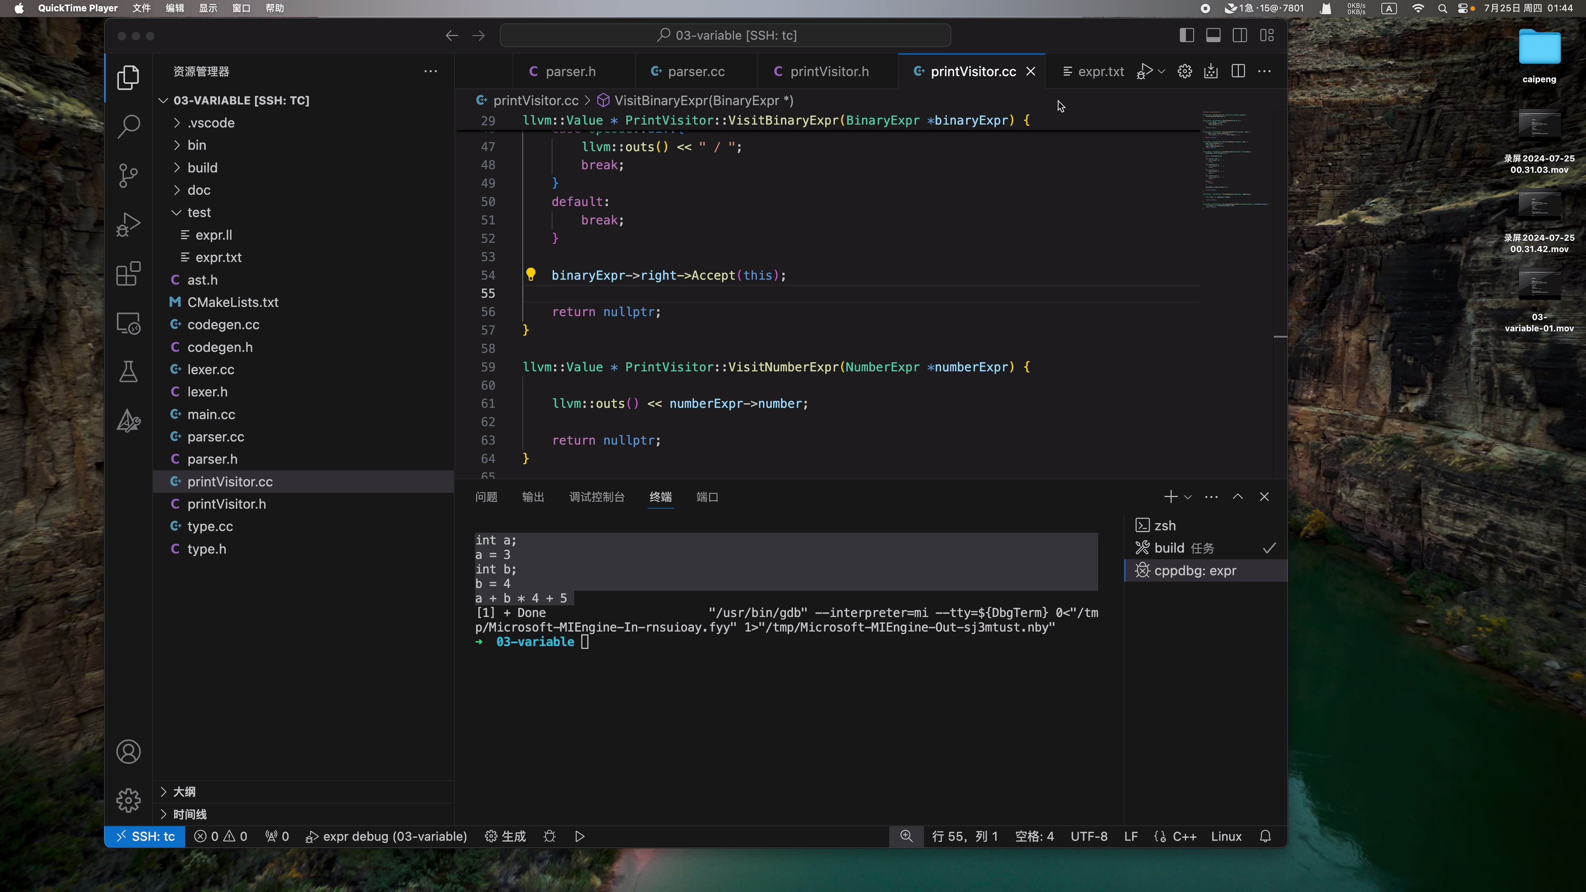1586x892 pixels.
Task: Toggle the primary side bar layout button
Action: point(1186,36)
